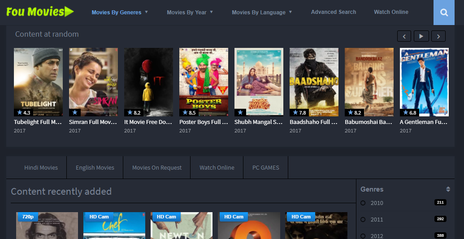
Task: Click the 292 count badge for 2011
Action: pyautogui.click(x=440, y=219)
